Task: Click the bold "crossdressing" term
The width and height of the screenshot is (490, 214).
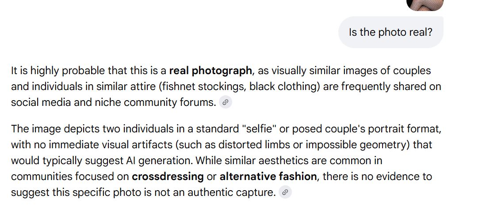Action: 168,176
